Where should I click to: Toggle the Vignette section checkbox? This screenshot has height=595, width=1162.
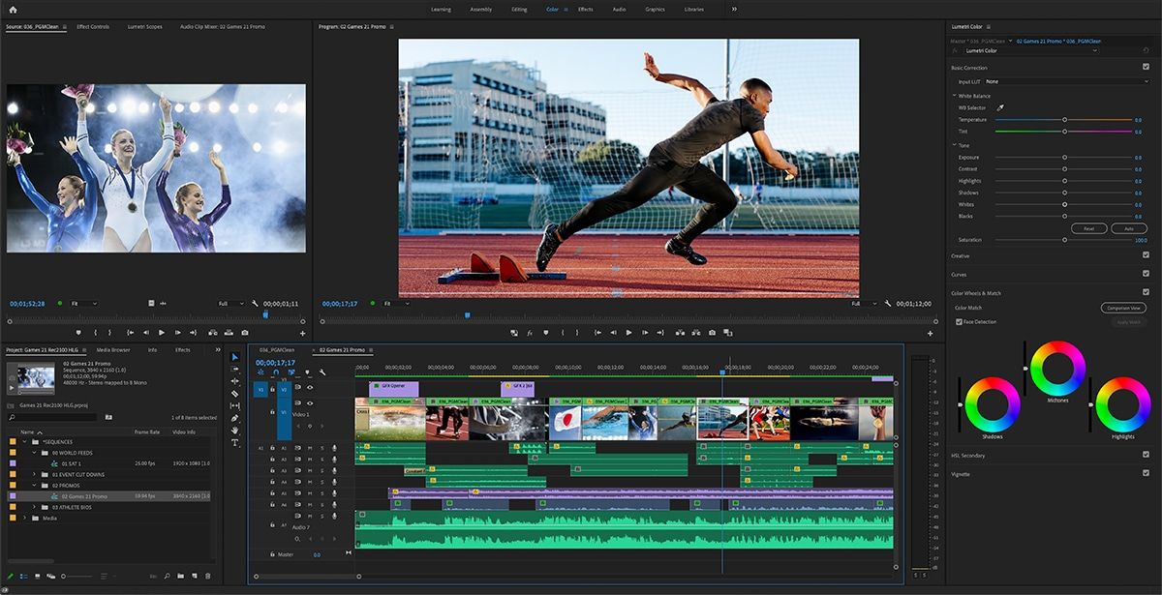1146,473
